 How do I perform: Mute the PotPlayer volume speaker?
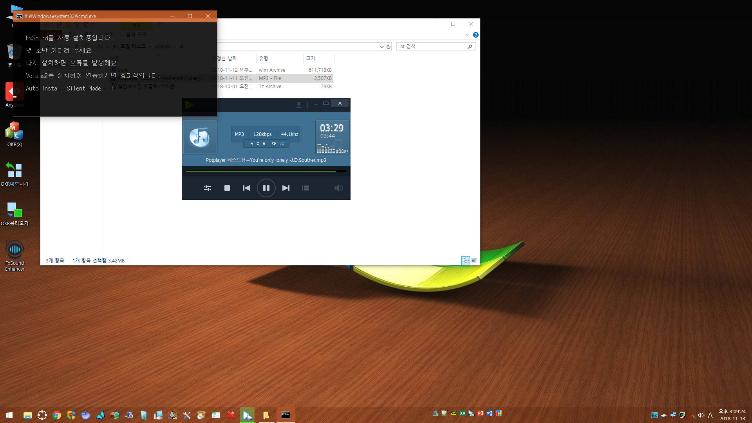click(338, 188)
